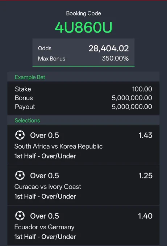Select the 1.40 odds value
Image resolution: width=167 pixels, height=246 pixels.
pos(145,216)
